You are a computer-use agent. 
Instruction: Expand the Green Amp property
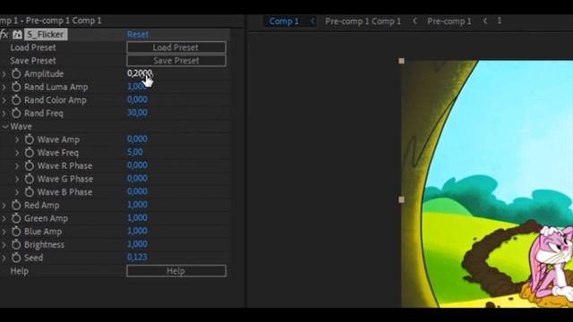coord(4,218)
